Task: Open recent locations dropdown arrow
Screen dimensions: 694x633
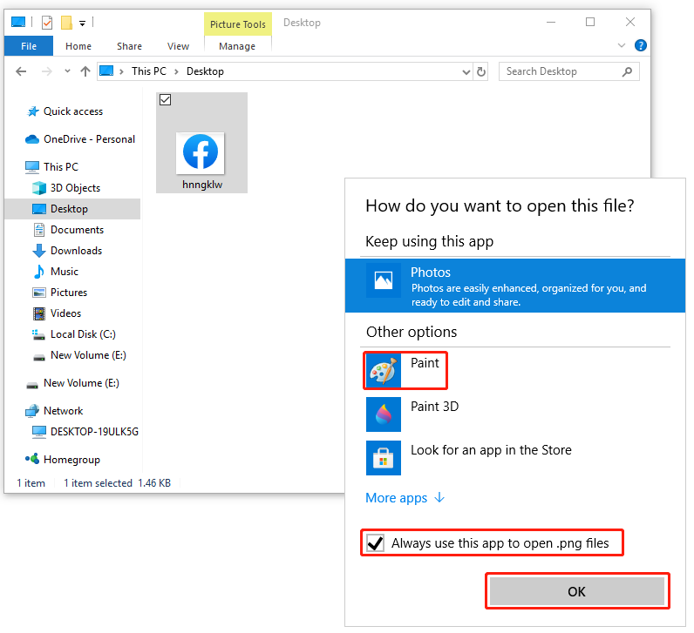Action: pos(67,71)
